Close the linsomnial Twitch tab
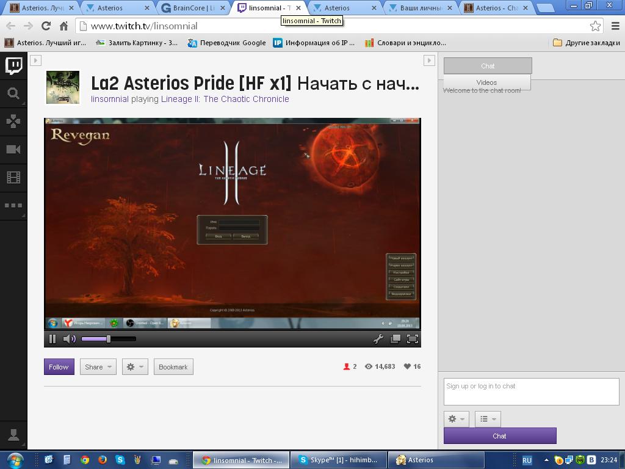The height and width of the screenshot is (469, 625). pos(298,8)
